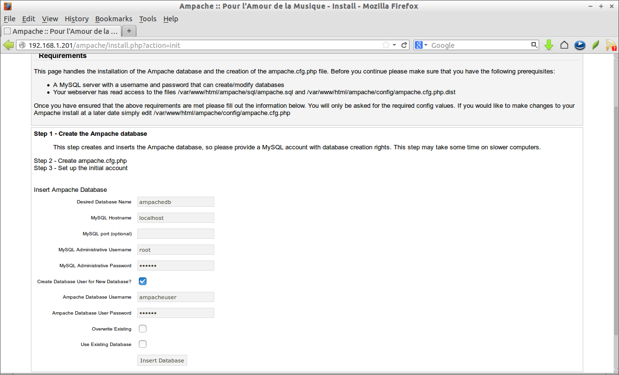Reload the current page
This screenshot has height=375, width=619.
pos(404,45)
